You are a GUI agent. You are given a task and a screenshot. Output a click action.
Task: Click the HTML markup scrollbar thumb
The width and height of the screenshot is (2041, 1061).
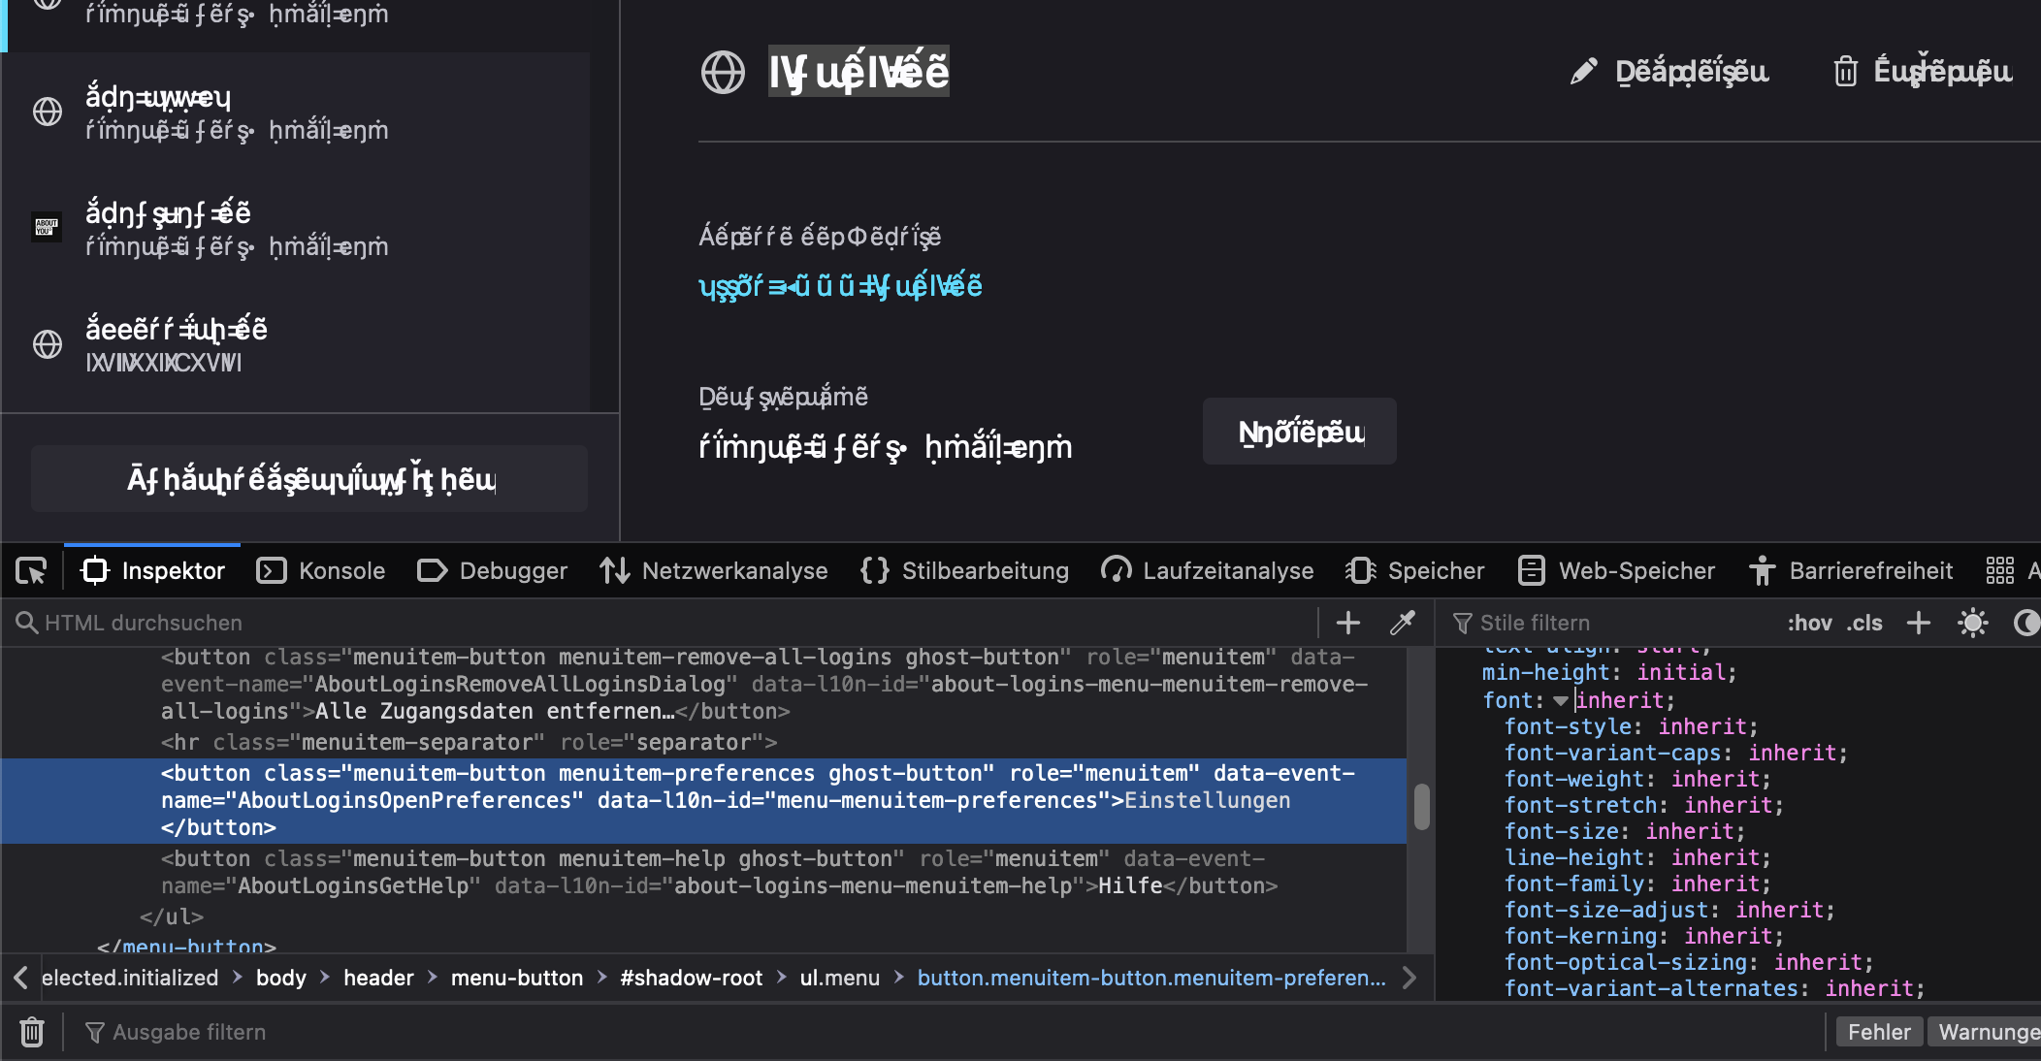point(1421,807)
